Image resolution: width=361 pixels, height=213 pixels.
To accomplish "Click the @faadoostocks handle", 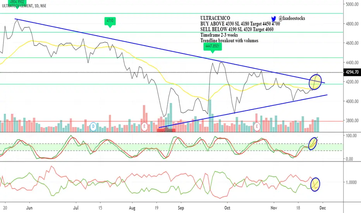I will (292, 18).
